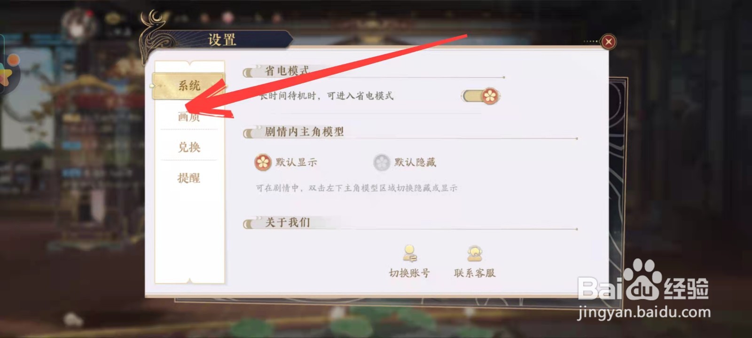Switch to the 画质 tab

[x=188, y=116]
